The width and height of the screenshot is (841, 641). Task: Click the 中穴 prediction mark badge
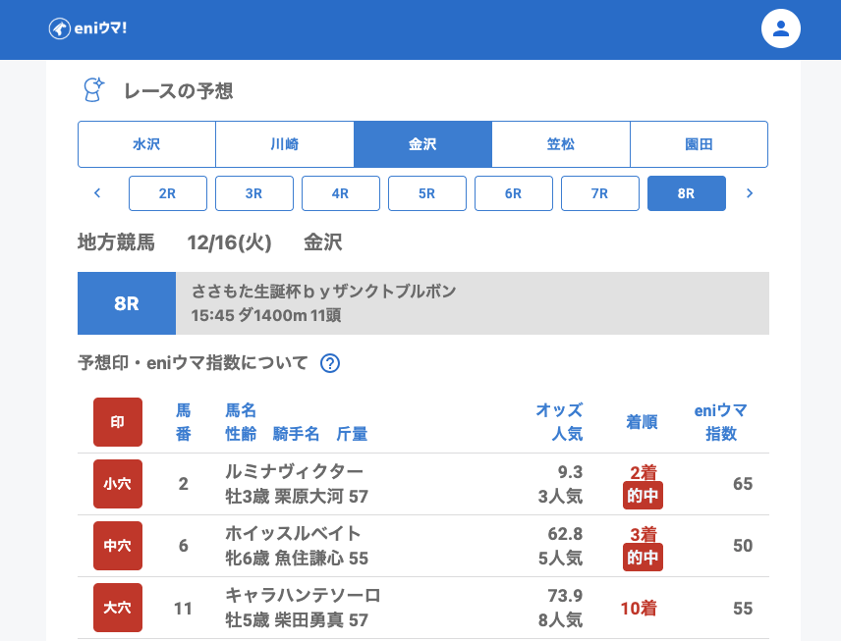[118, 546]
